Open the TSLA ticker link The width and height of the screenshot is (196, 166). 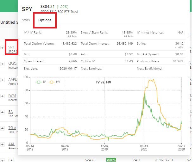12,128
